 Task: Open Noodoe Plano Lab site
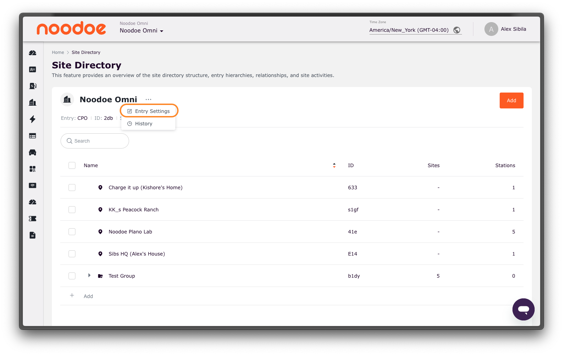130,232
